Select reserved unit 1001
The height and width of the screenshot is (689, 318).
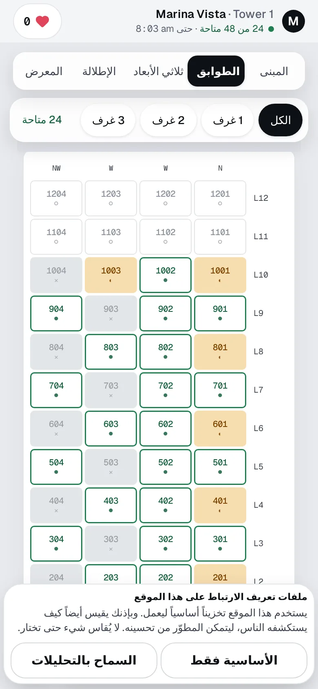tap(220, 275)
